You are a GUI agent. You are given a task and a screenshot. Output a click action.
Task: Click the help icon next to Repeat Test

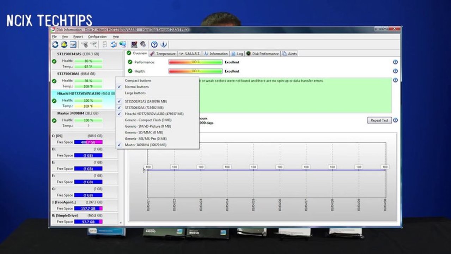click(x=395, y=120)
